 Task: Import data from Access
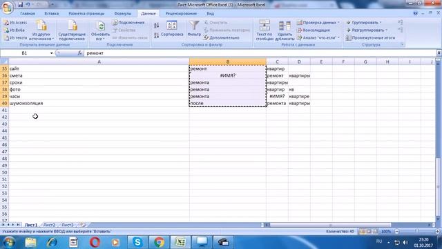point(15,23)
